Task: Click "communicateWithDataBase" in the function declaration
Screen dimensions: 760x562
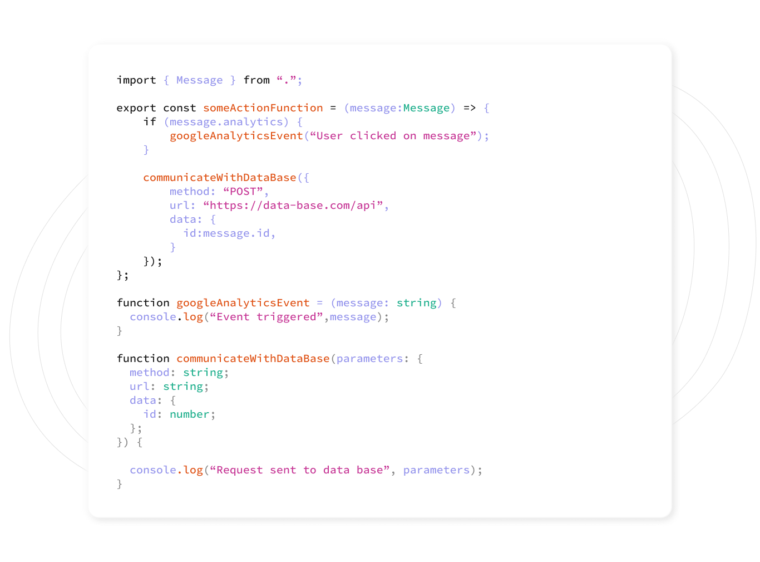Action: pos(253,359)
